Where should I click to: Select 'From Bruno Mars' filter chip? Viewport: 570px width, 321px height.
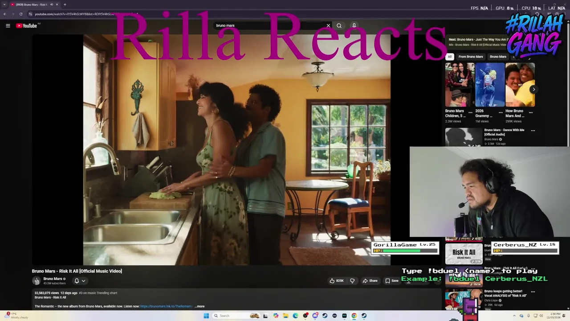pyautogui.click(x=471, y=57)
